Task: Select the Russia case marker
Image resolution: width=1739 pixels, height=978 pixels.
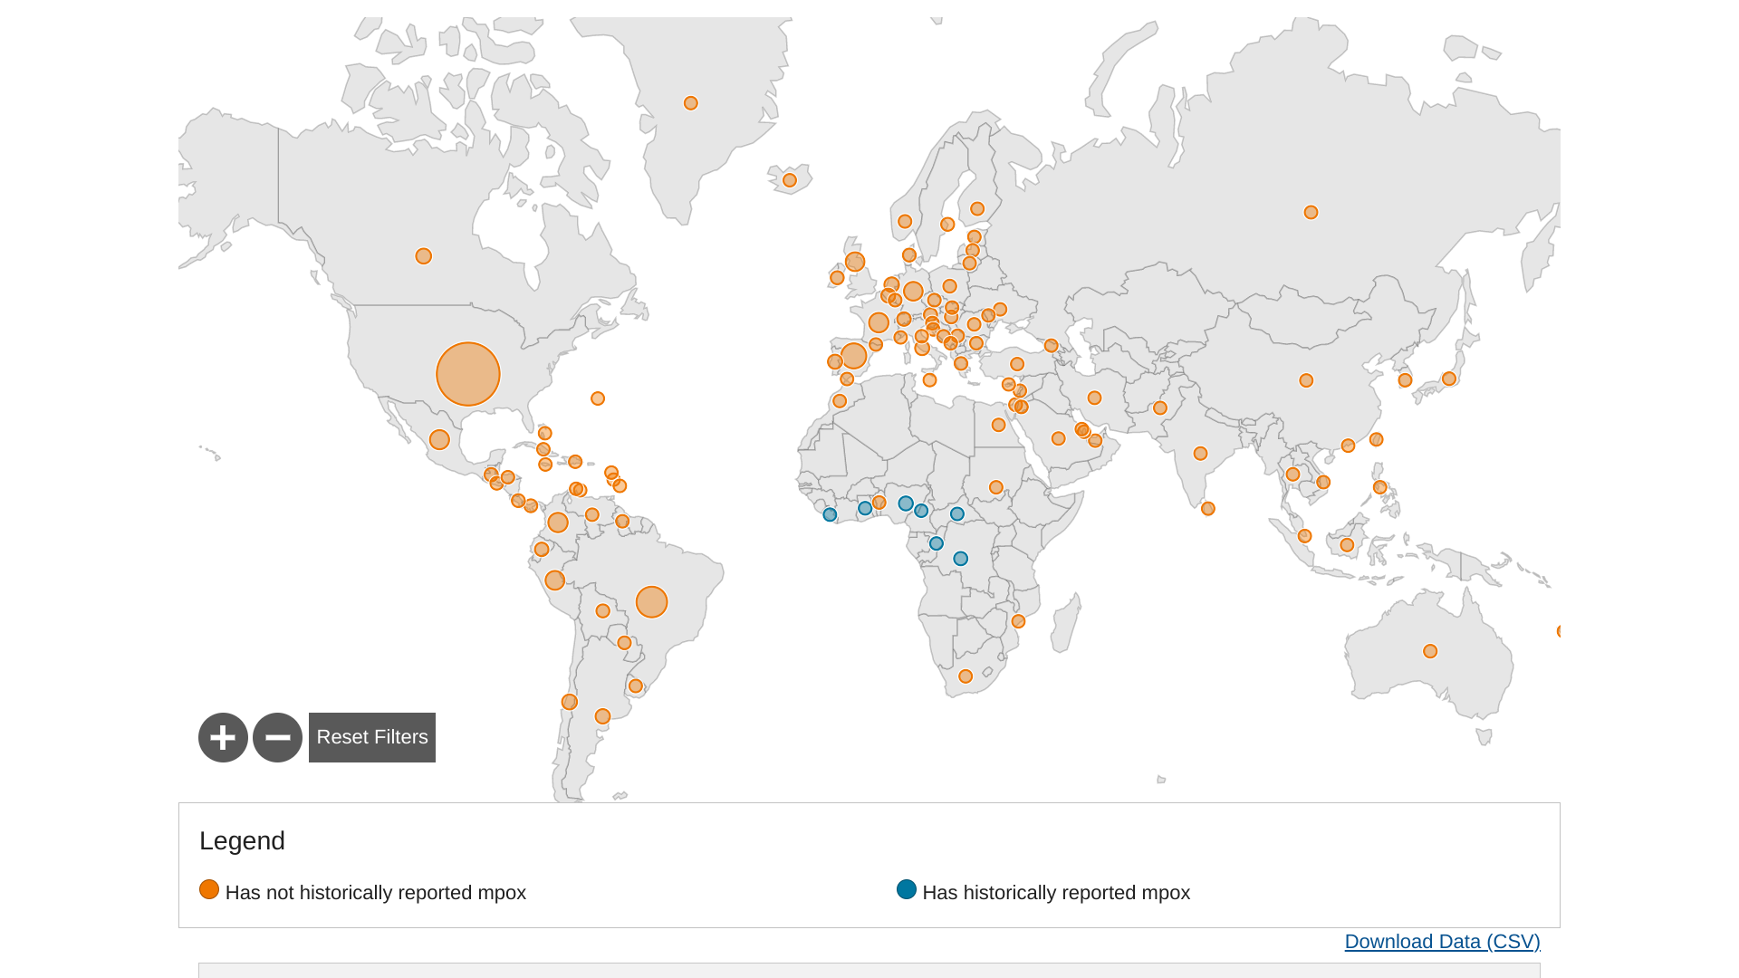Action: coord(1311,212)
